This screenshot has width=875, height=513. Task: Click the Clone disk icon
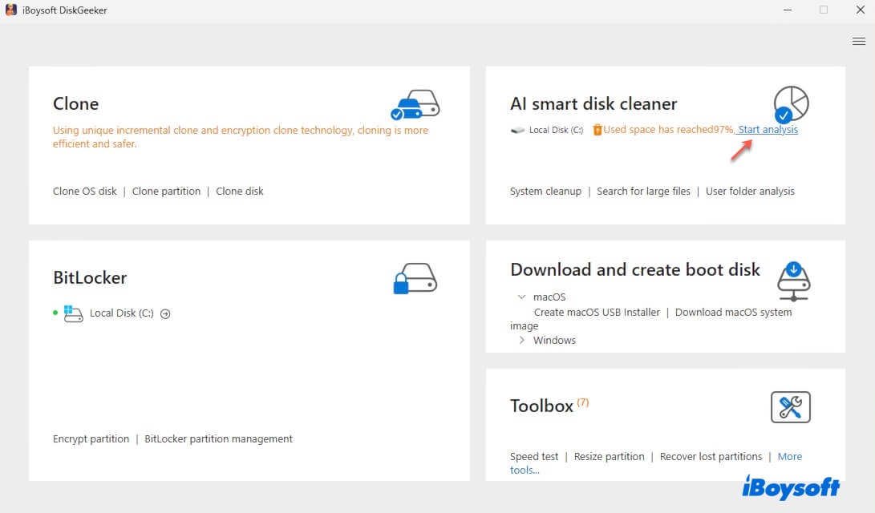click(415, 104)
